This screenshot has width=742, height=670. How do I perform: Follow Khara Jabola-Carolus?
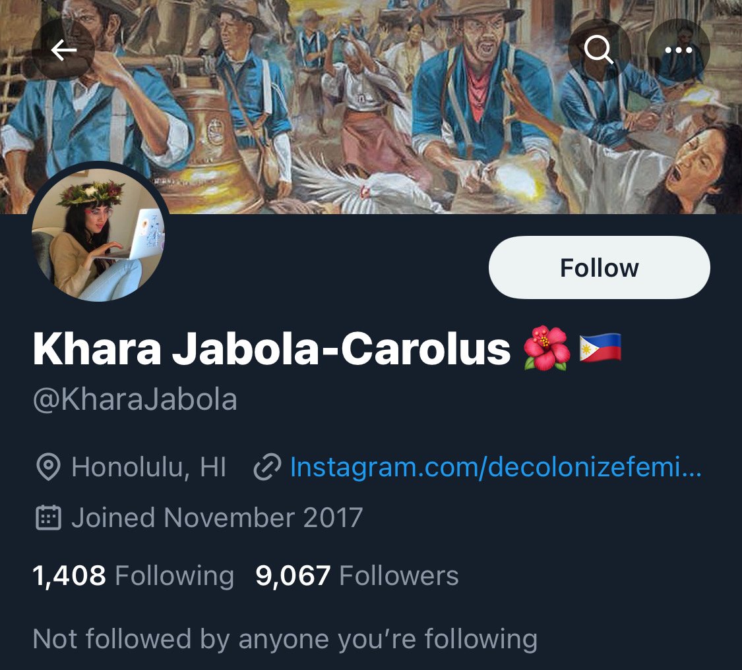599,267
